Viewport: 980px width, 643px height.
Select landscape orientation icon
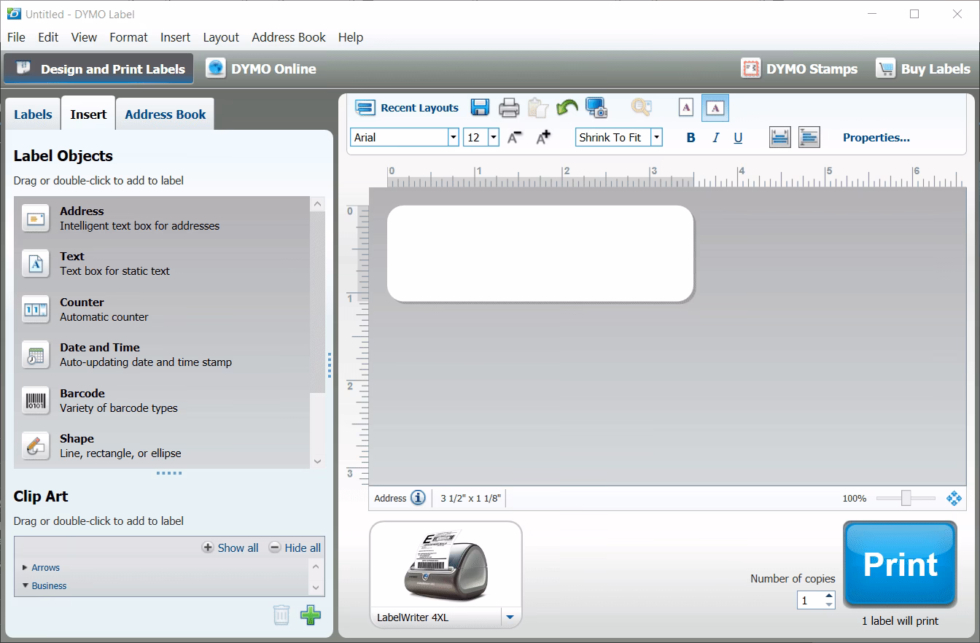point(715,108)
